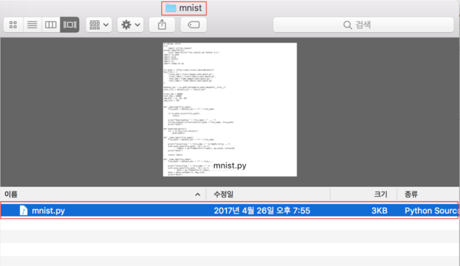Image resolution: width=460 pixels, height=266 pixels.
Task: Click the 검색 search field
Action: (x=363, y=25)
